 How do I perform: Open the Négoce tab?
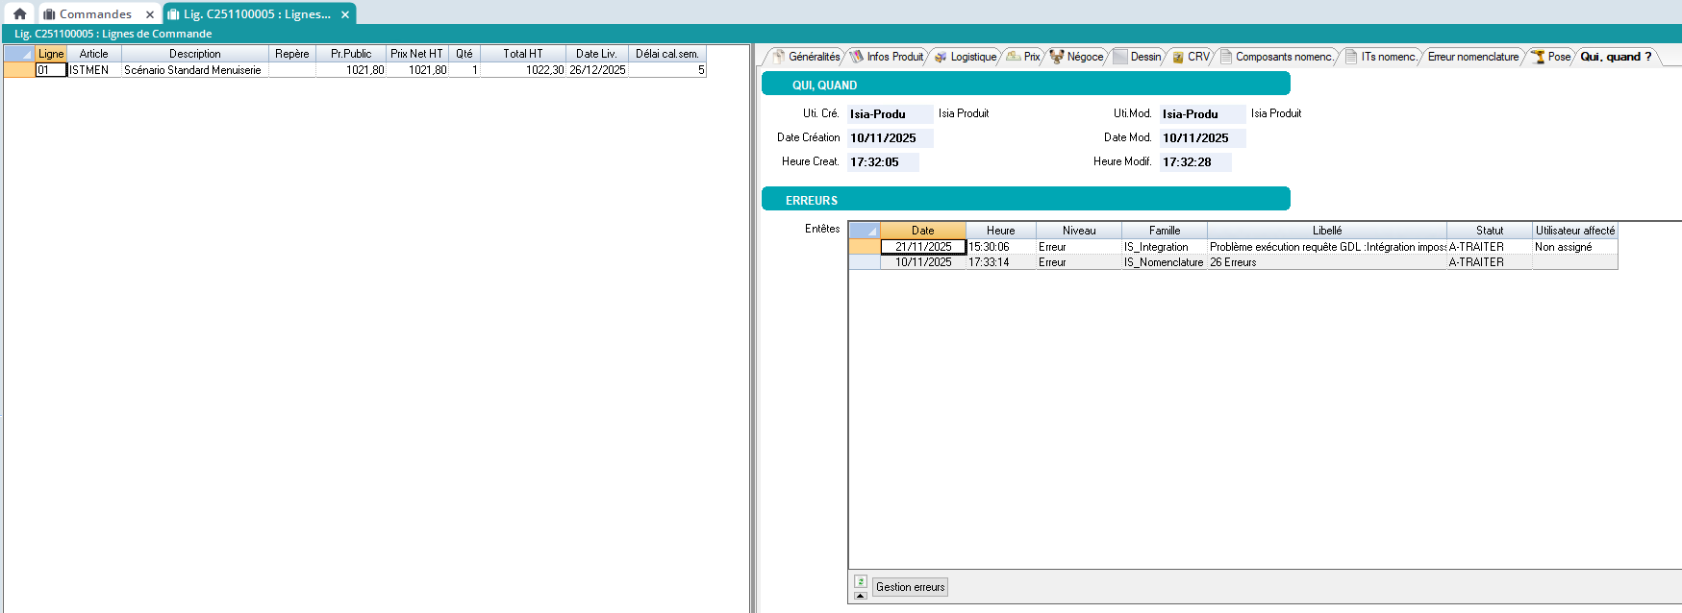pos(1077,57)
